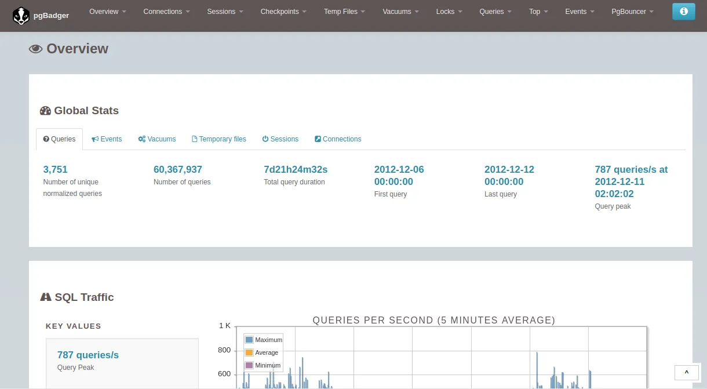Toggle the Average series in chart legend
This screenshot has width=707, height=389.
[267, 352]
